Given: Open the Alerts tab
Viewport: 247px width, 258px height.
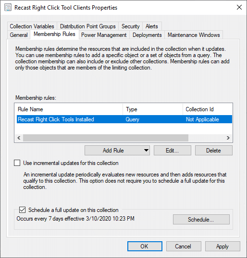Looking at the screenshot, I should tap(152, 26).
